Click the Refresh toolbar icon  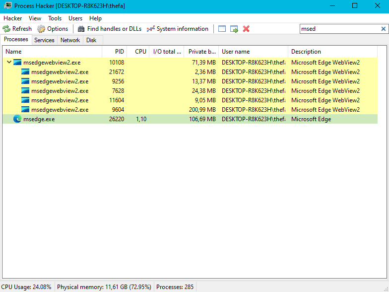(x=6, y=29)
